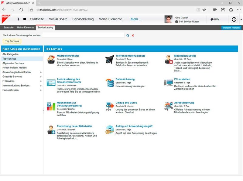
Task: Open browser reading view icon
Action: (198, 10)
